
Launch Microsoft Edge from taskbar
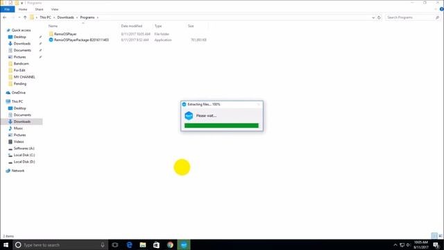point(130,245)
